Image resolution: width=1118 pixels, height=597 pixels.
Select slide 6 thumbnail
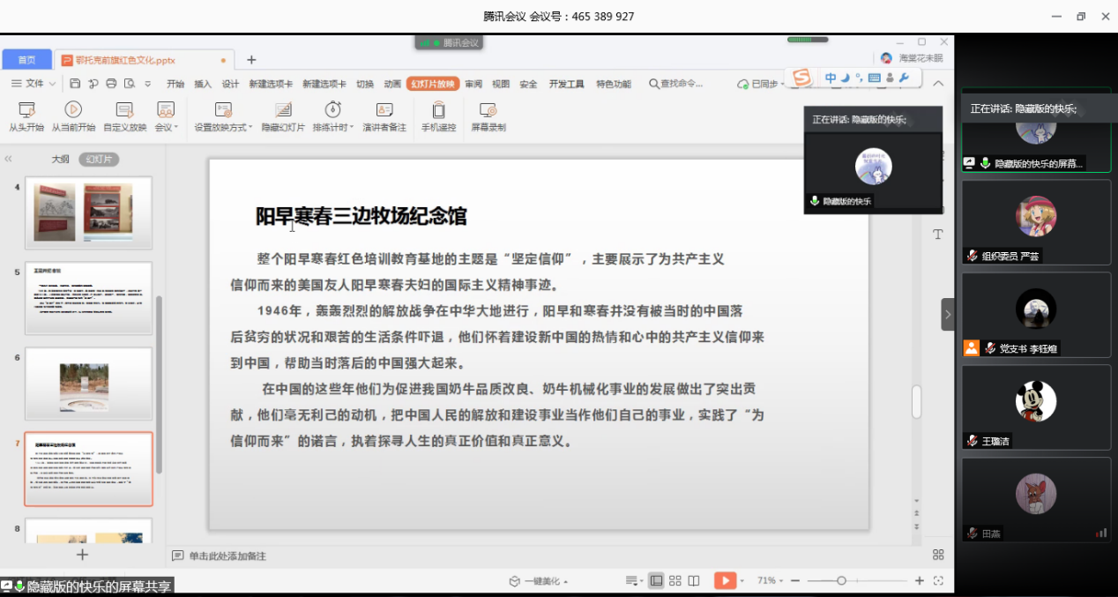88,383
